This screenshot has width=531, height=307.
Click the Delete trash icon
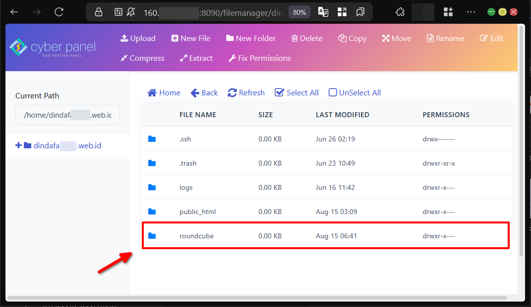point(295,39)
